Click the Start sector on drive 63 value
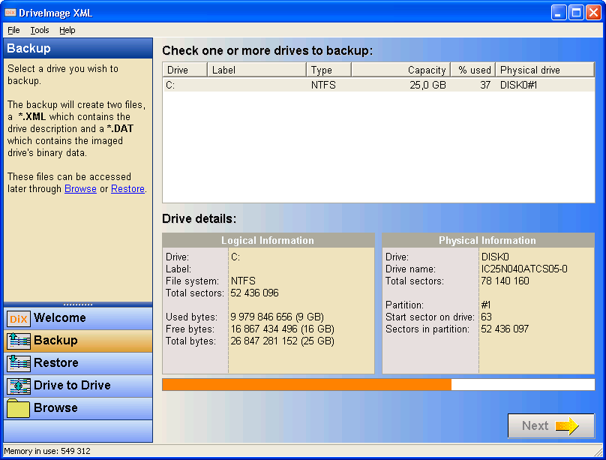This screenshot has width=606, height=460. [x=486, y=317]
